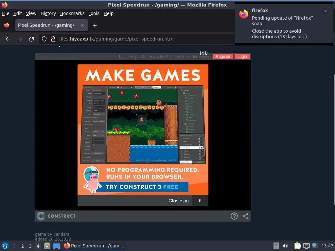Open the History menu
This screenshot has height=251, width=335.
click(x=48, y=13)
